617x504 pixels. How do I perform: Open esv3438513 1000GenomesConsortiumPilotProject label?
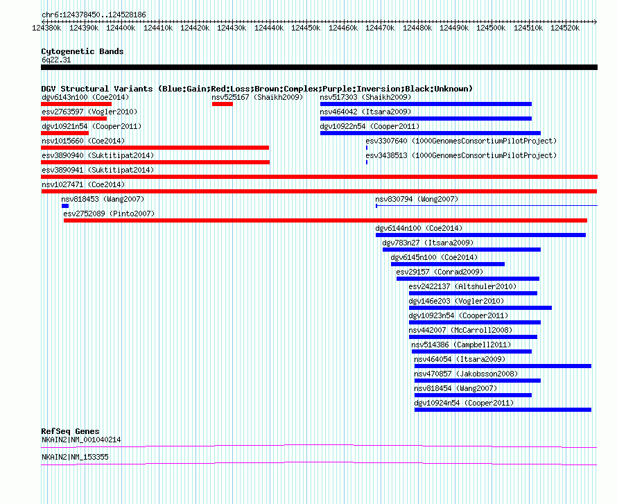pos(461,155)
